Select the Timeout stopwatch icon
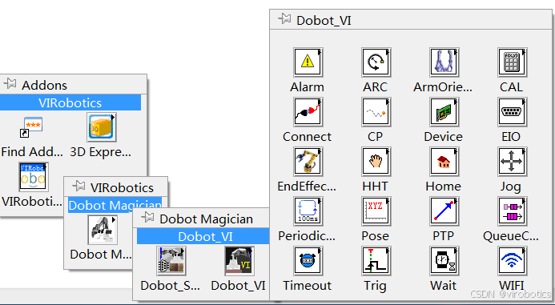Viewport: 555px width, 305px height. coord(308,261)
